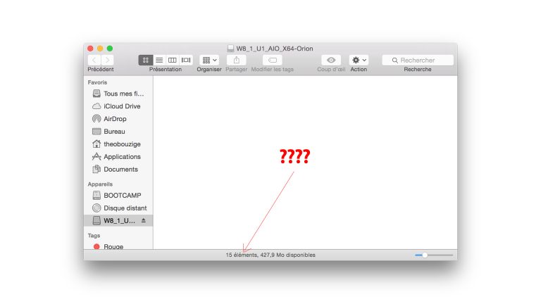The height and width of the screenshot is (304, 541).
Task: Click the Partager share icon
Action: pos(237,60)
